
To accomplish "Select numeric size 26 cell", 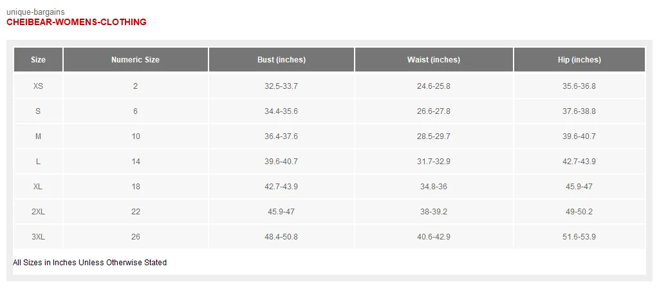I will click(x=135, y=237).
